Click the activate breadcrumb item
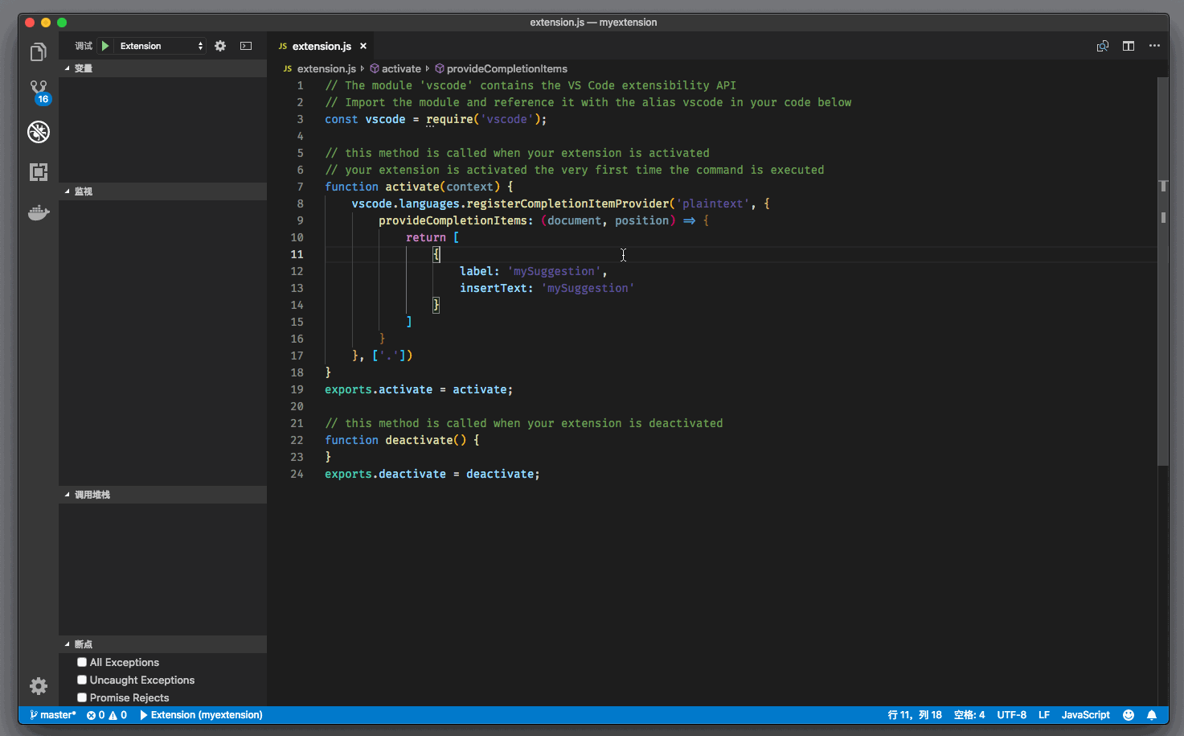Image resolution: width=1184 pixels, height=736 pixels. tap(400, 68)
